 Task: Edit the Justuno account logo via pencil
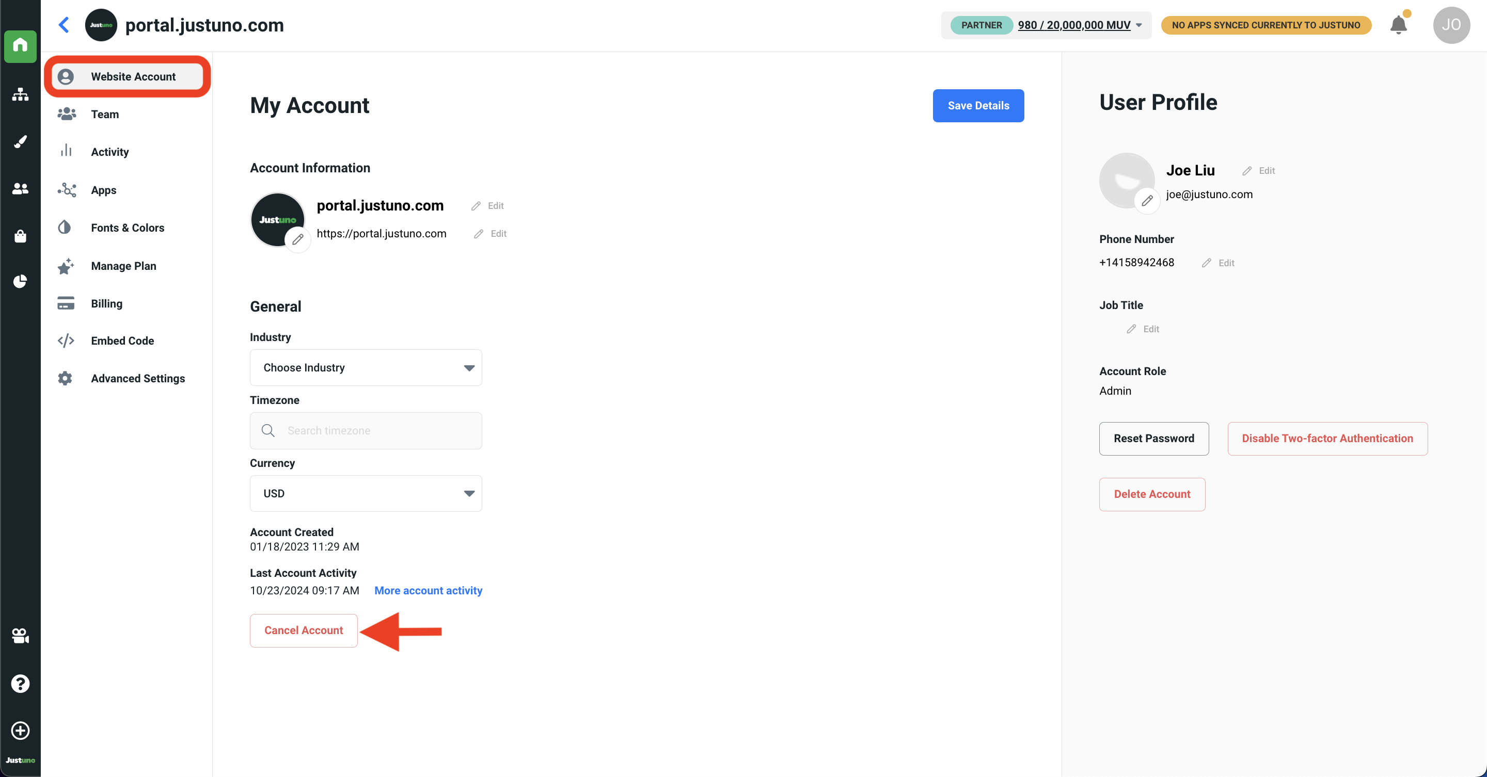click(x=298, y=239)
